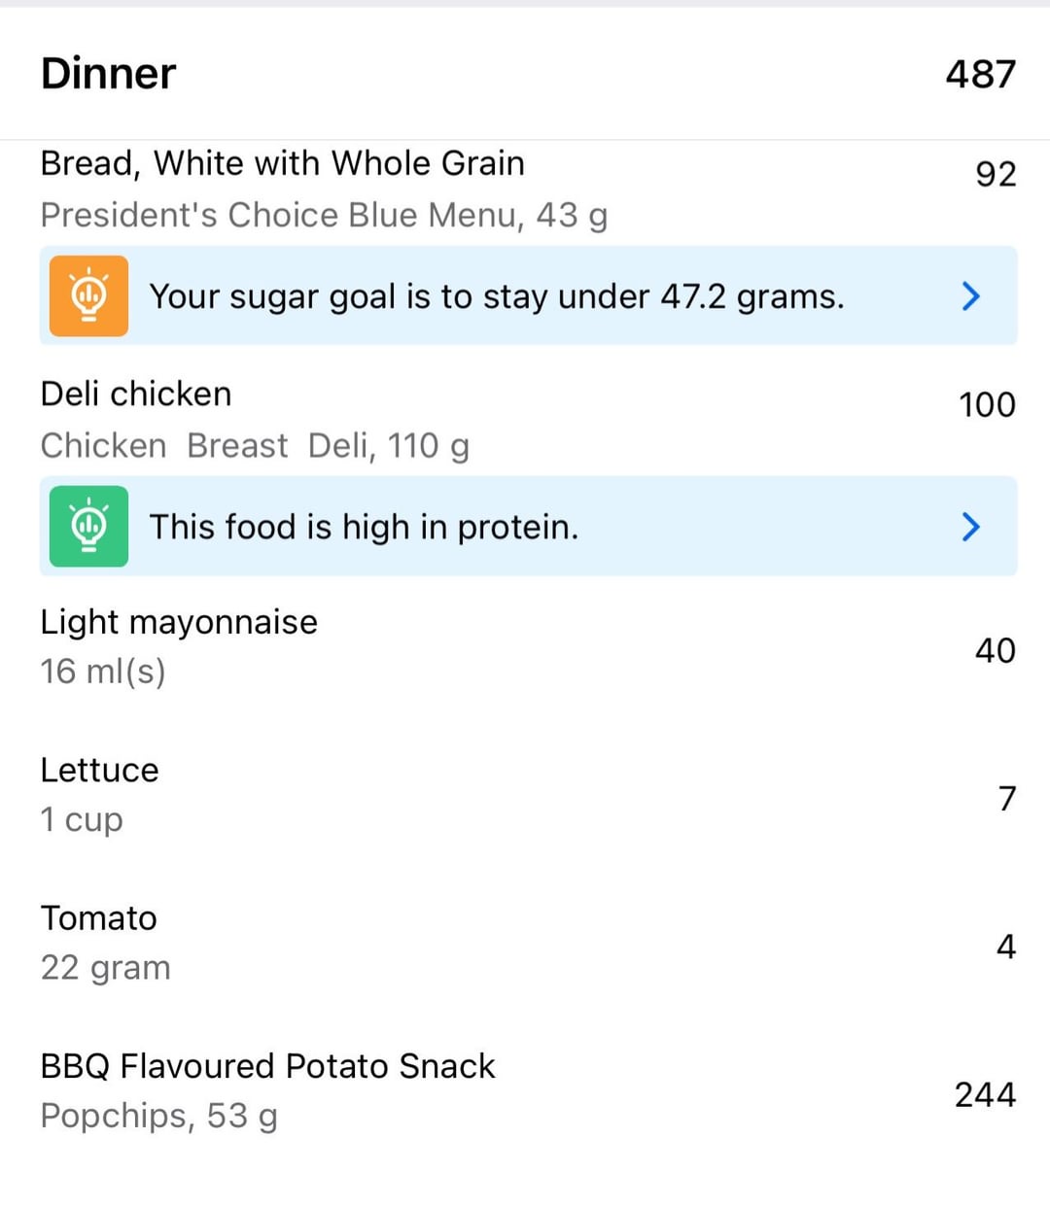
Task: Expand the high in protein chevron
Action: coord(970,526)
